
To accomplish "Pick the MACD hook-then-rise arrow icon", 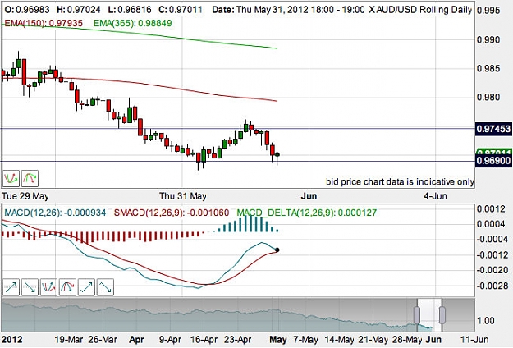I will [x=86, y=287].
